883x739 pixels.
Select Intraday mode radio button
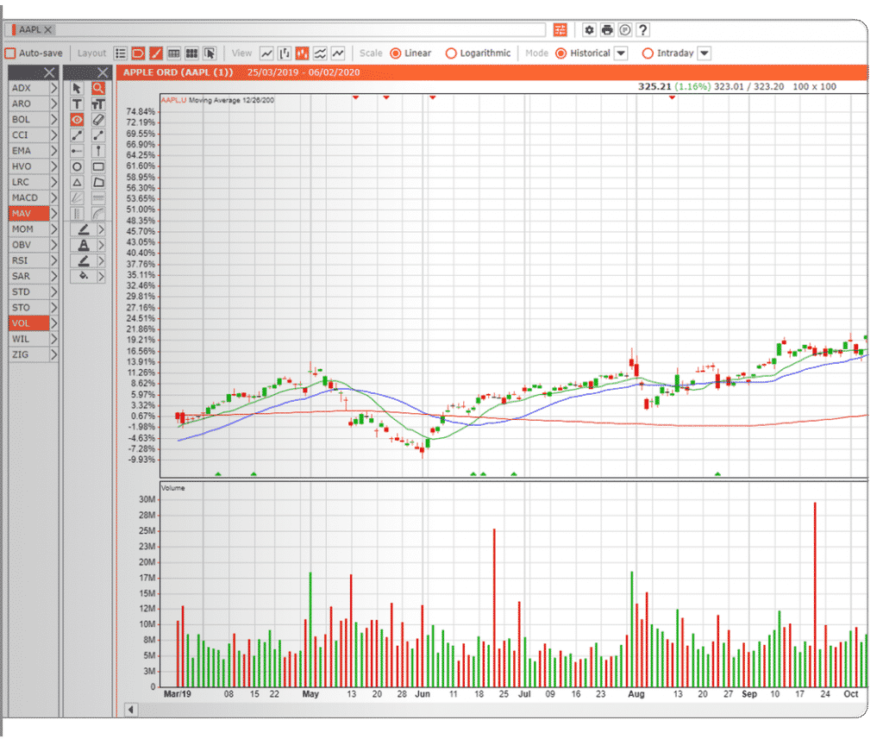(648, 53)
